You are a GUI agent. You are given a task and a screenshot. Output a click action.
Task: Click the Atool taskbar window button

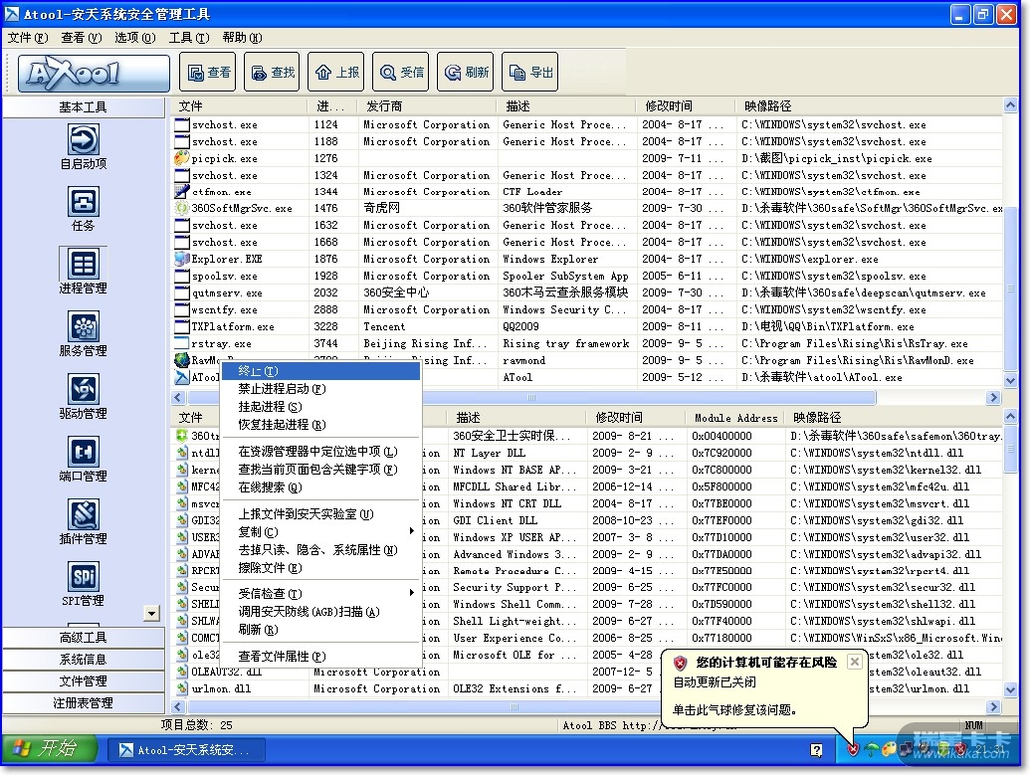point(186,749)
